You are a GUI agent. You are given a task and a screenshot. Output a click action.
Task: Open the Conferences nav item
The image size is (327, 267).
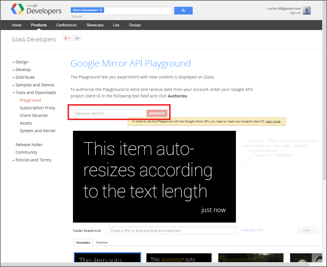click(66, 25)
